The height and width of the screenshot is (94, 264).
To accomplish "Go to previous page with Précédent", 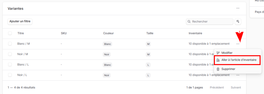I will point(217,87).
